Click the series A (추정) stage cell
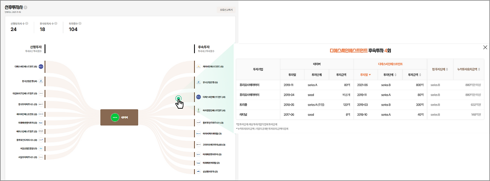 317,104
